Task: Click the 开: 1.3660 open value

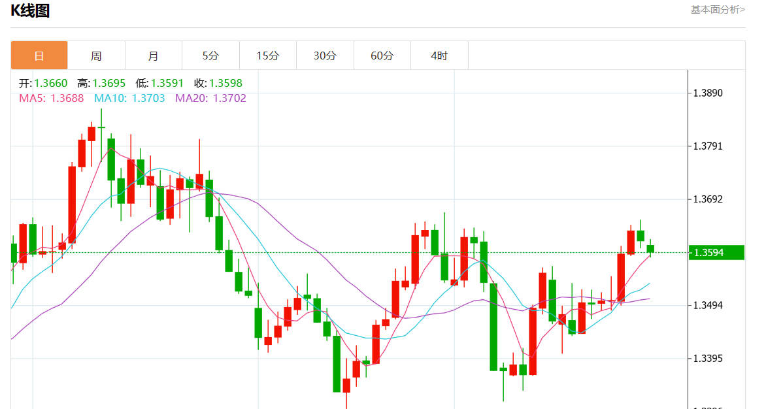Action: [x=43, y=83]
